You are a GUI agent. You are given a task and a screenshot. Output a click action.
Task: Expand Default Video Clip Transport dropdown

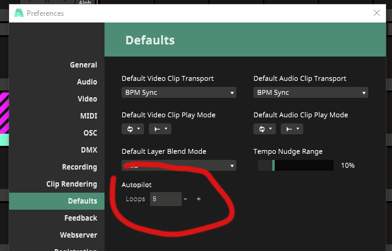179,92
